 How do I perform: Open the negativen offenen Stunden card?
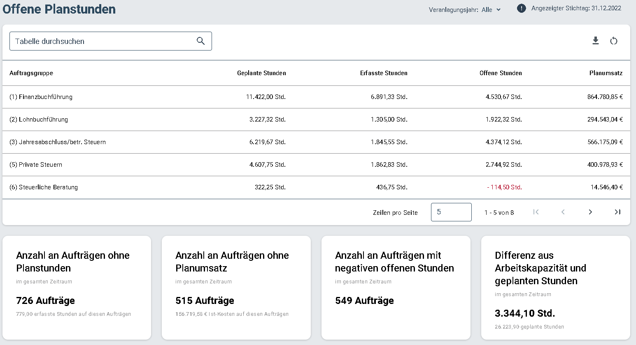tap(396, 287)
